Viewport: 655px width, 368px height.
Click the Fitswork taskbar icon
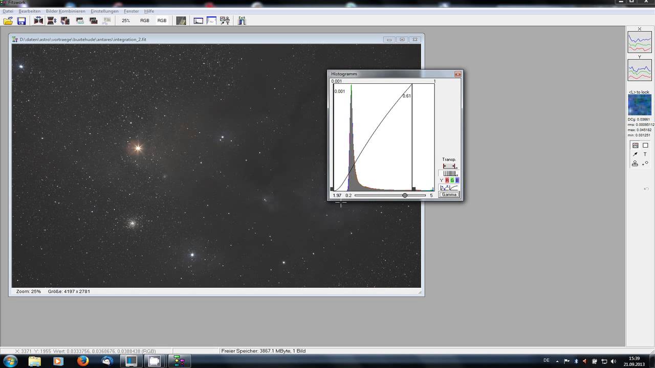[180, 361]
